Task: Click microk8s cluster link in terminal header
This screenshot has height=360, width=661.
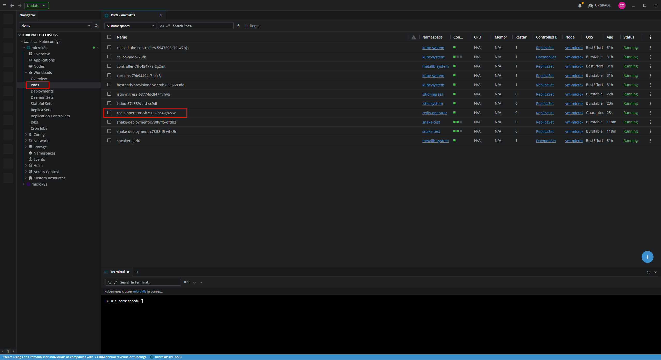Action: pos(140,292)
